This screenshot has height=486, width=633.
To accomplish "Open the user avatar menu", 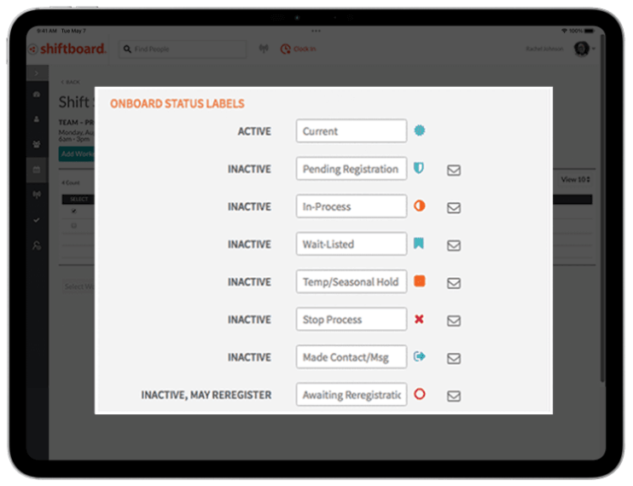I will point(584,49).
